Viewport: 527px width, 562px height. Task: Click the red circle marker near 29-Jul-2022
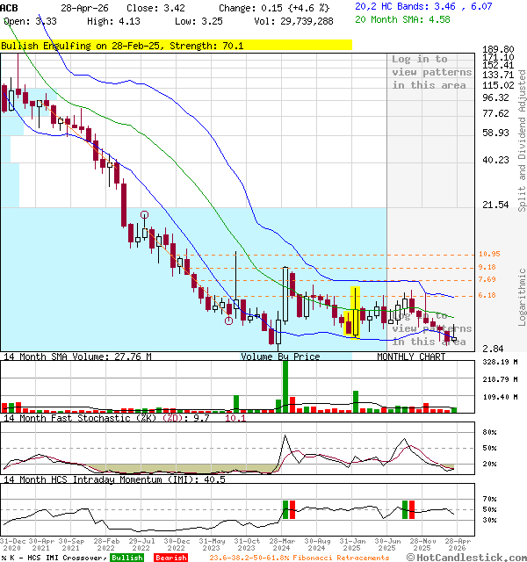coord(144,213)
